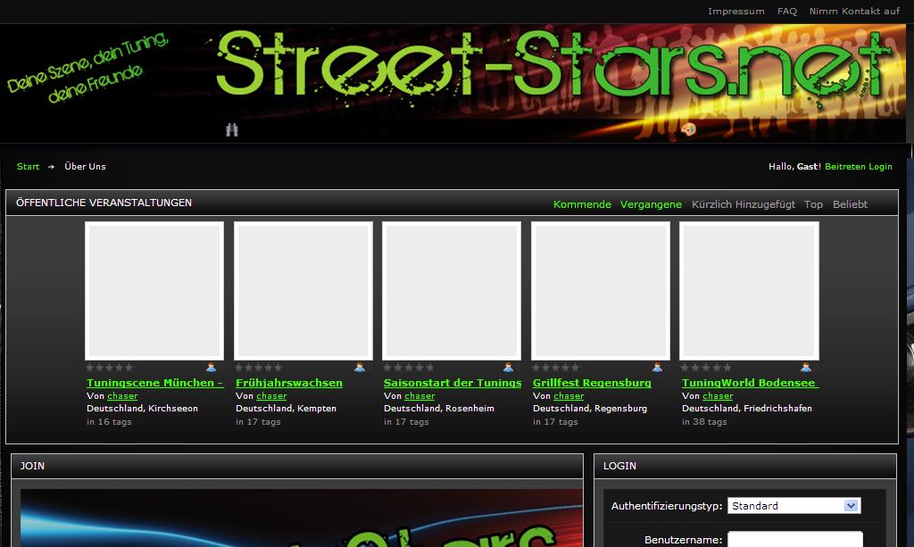Click the LOGIN panel heading
The image size is (914, 547).
(619, 466)
